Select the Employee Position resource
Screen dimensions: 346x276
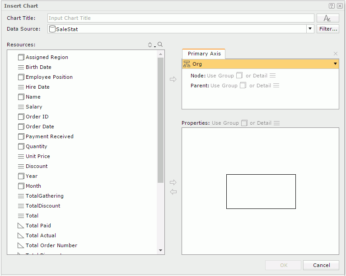tap(49, 77)
